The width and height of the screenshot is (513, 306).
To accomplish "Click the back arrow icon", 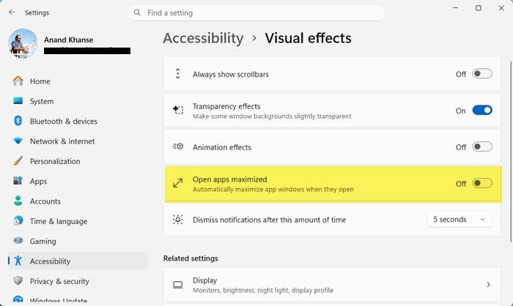I will pos(12,12).
